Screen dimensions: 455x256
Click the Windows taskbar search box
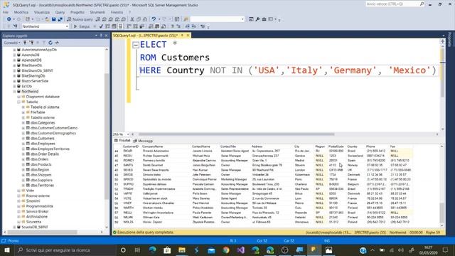coord(65,250)
